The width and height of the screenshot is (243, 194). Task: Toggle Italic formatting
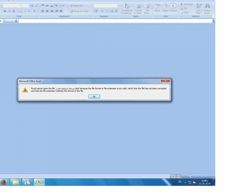click(x=9, y=11)
